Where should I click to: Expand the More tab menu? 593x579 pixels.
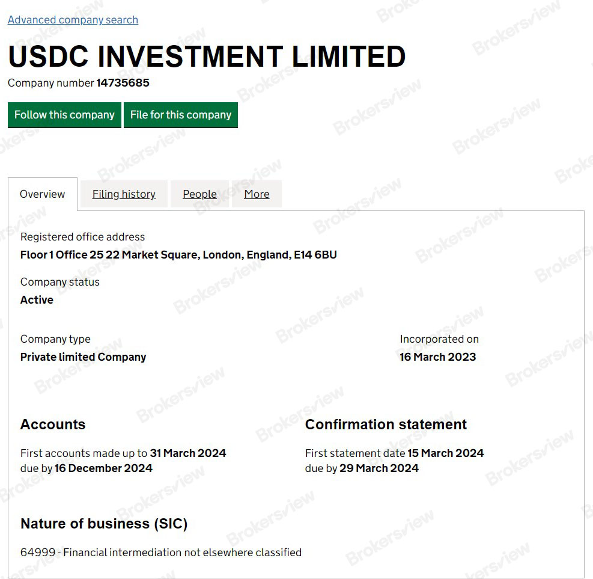point(257,194)
